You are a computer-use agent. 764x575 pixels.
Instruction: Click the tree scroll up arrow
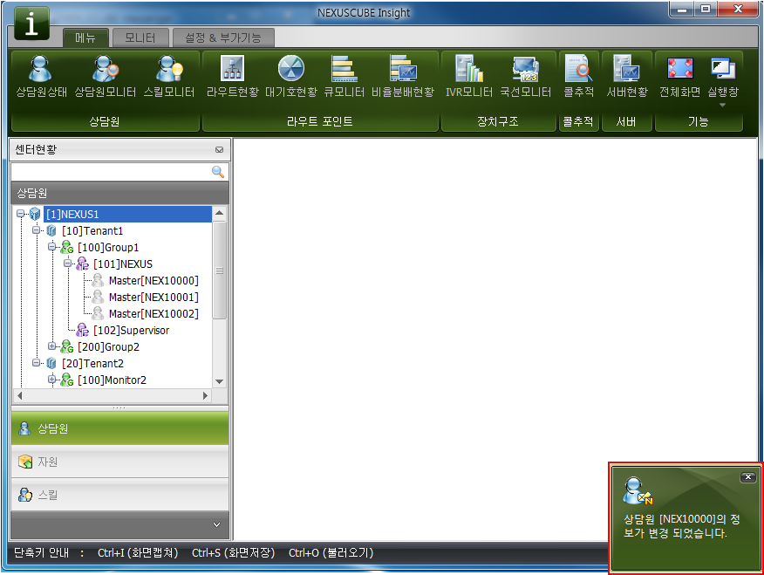219,213
